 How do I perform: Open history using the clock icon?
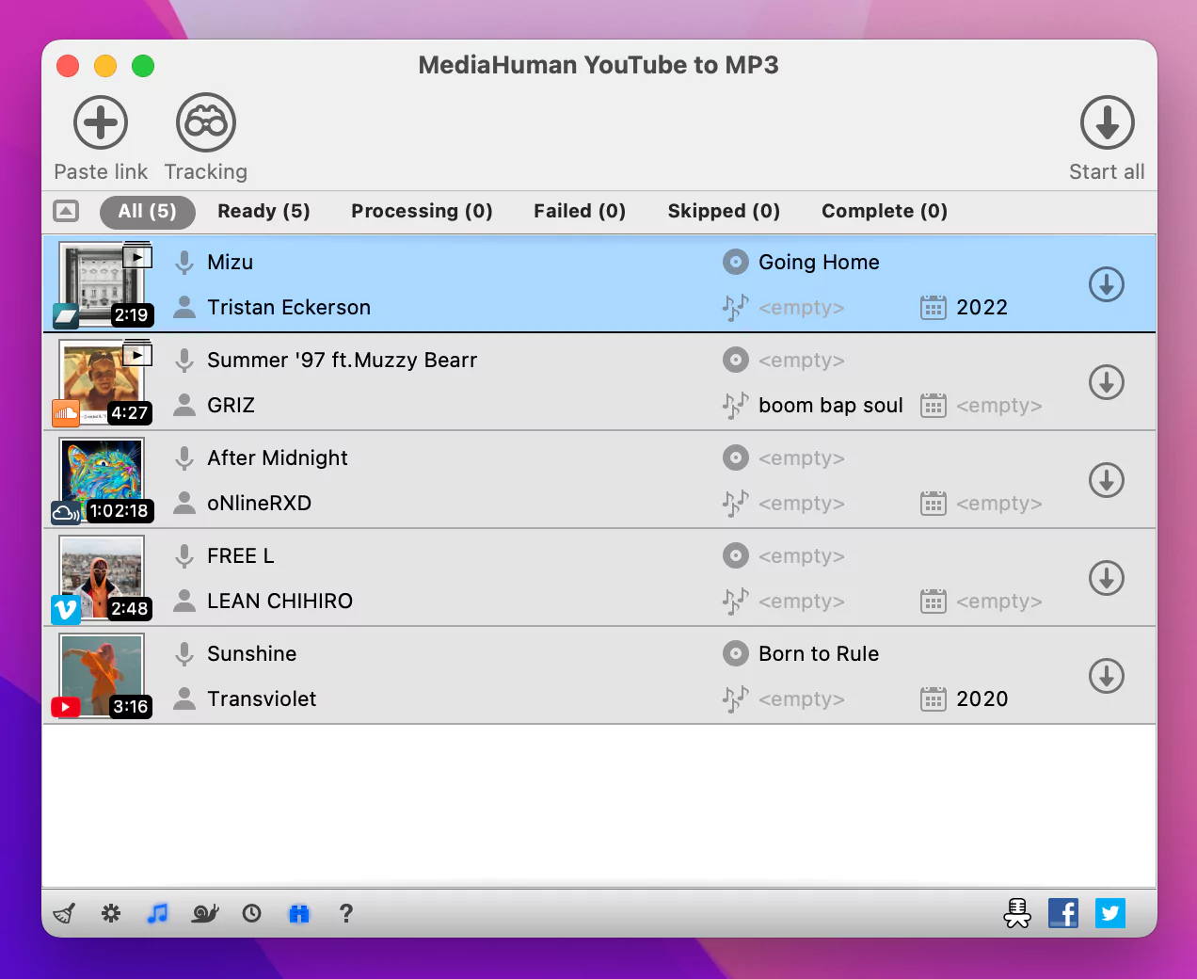pos(251,913)
